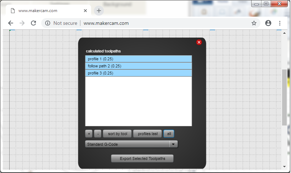The width and height of the screenshot is (291, 173).
Task: Open the Chrome three-dot menu
Action: (x=280, y=23)
